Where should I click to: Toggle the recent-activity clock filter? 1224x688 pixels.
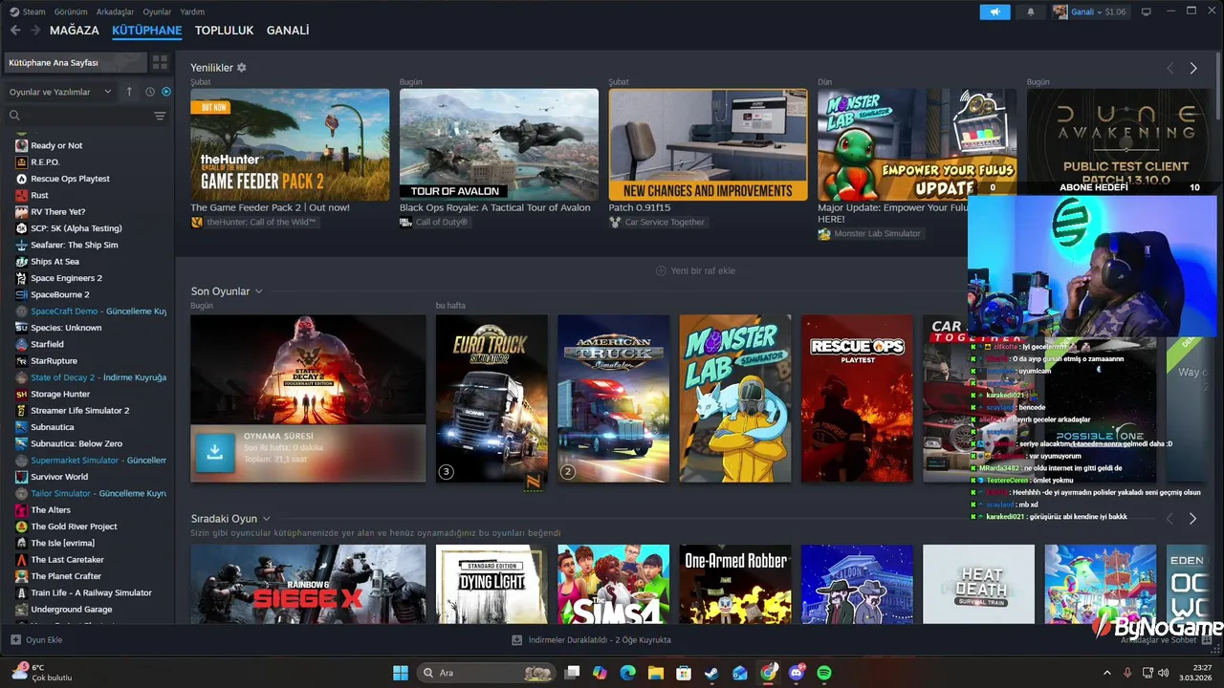pyautogui.click(x=150, y=92)
